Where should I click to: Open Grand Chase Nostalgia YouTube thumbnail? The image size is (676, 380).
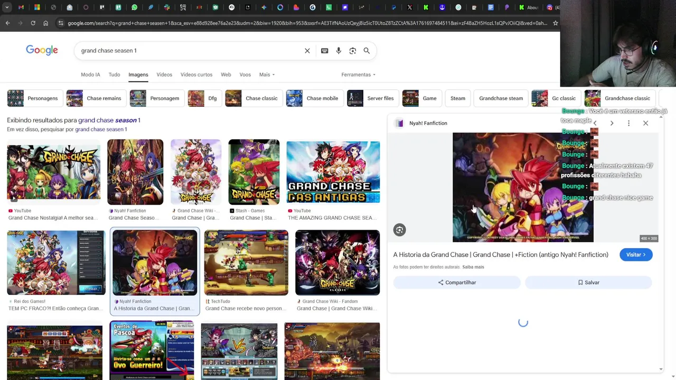(x=53, y=172)
